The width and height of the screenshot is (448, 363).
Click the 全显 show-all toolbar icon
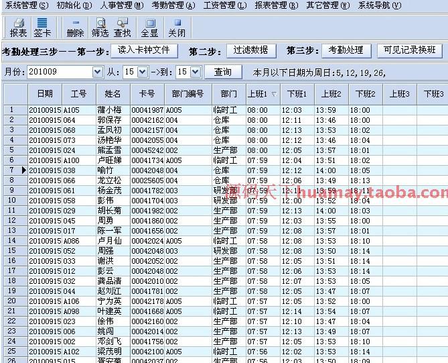[x=149, y=28]
